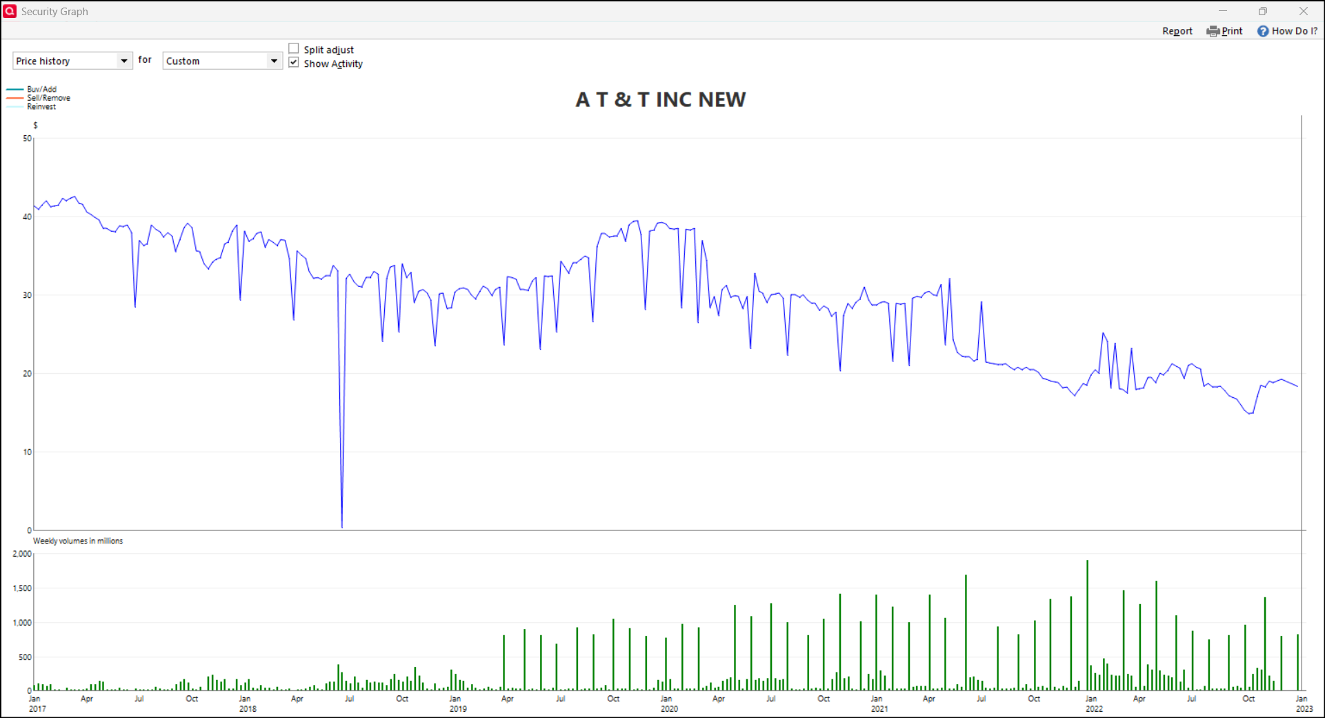The height and width of the screenshot is (718, 1325).
Task: Open the Report link
Action: (1177, 31)
